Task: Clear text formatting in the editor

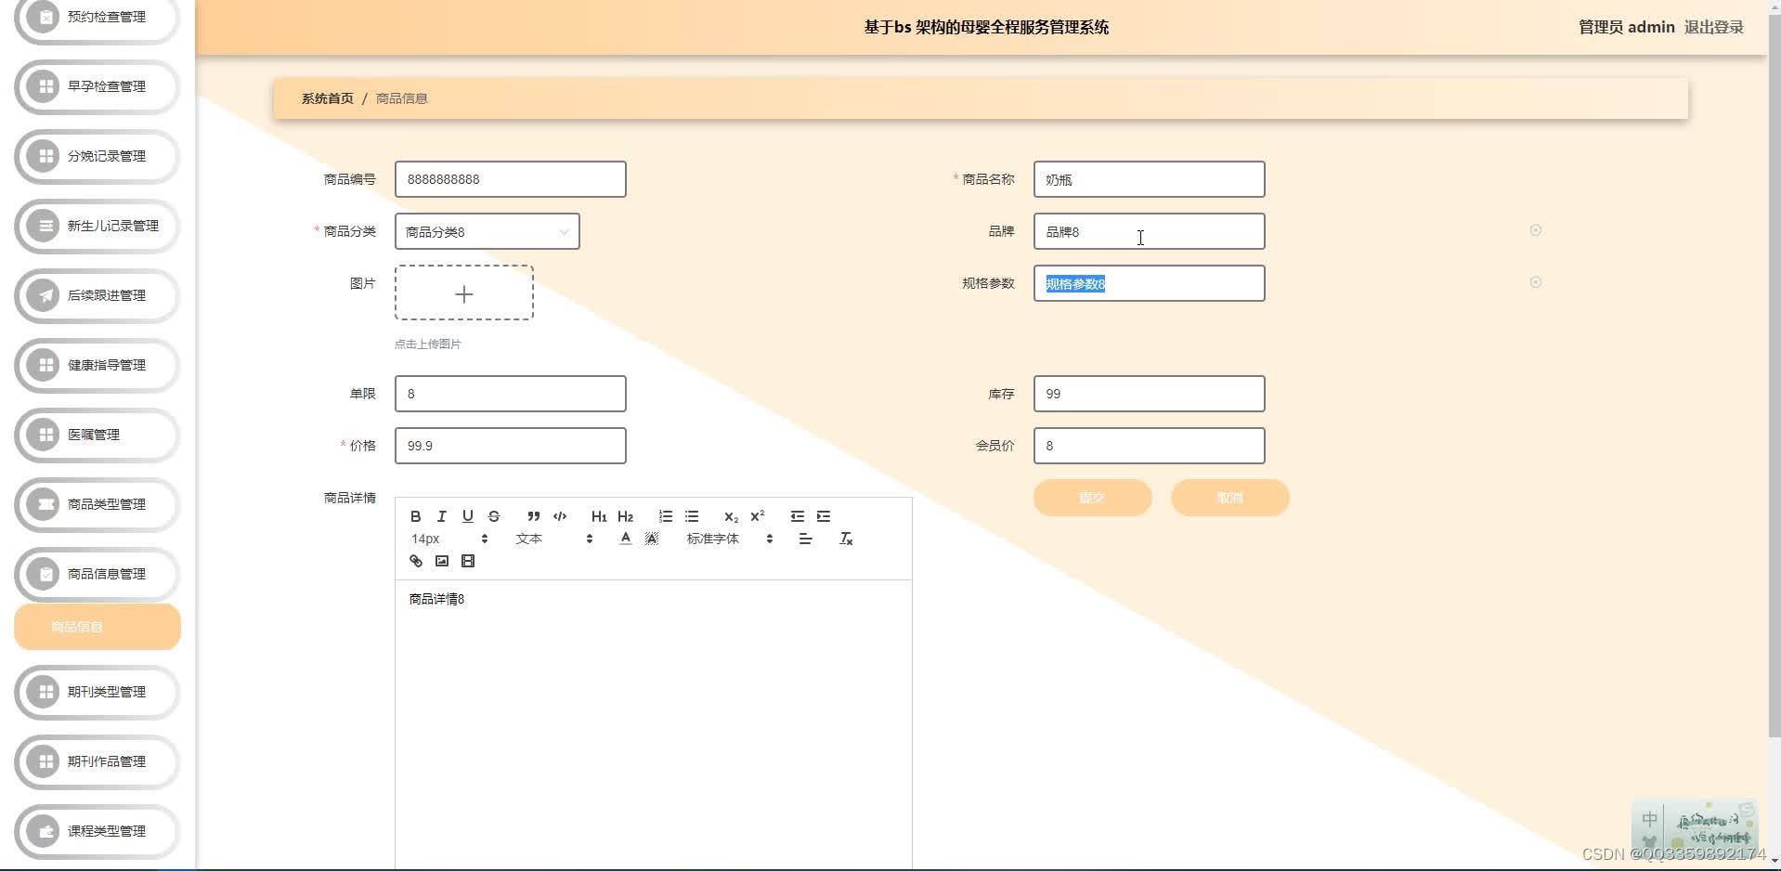Action: coord(846,539)
